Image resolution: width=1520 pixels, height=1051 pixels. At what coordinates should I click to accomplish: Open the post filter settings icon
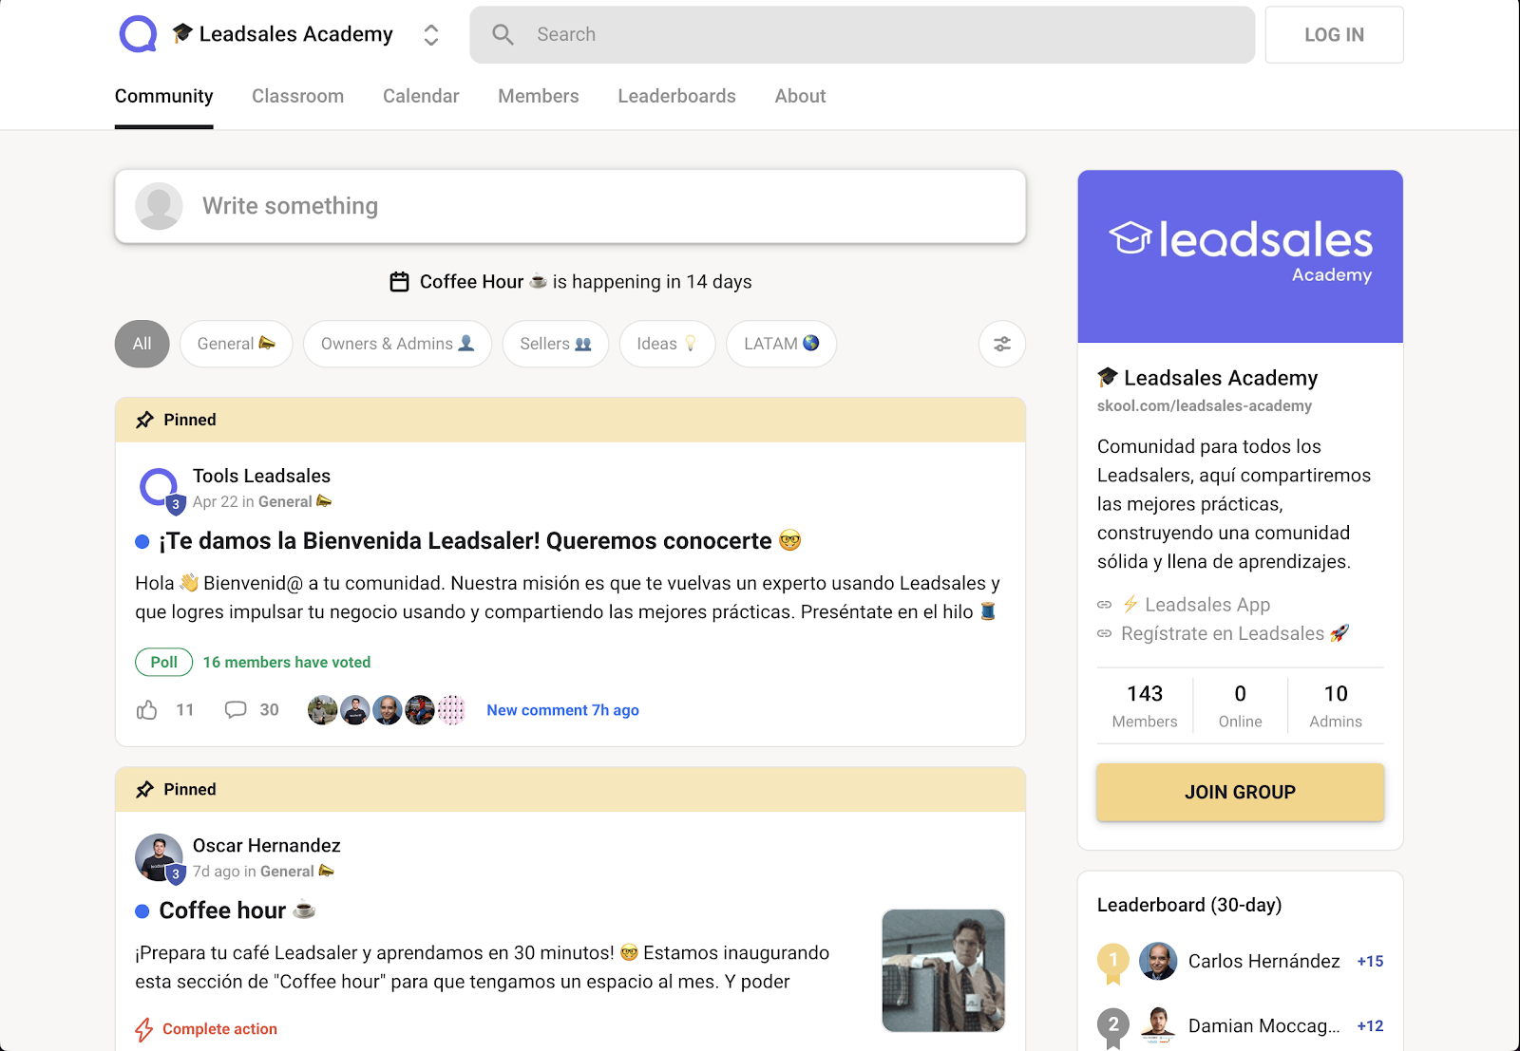pos(1001,344)
